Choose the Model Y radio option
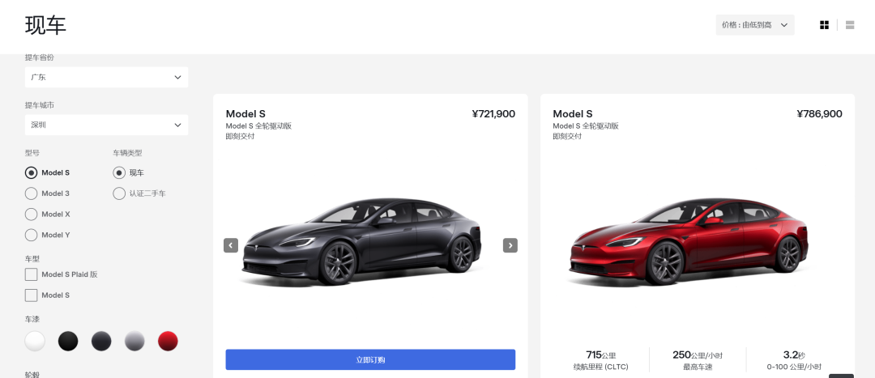 32,236
